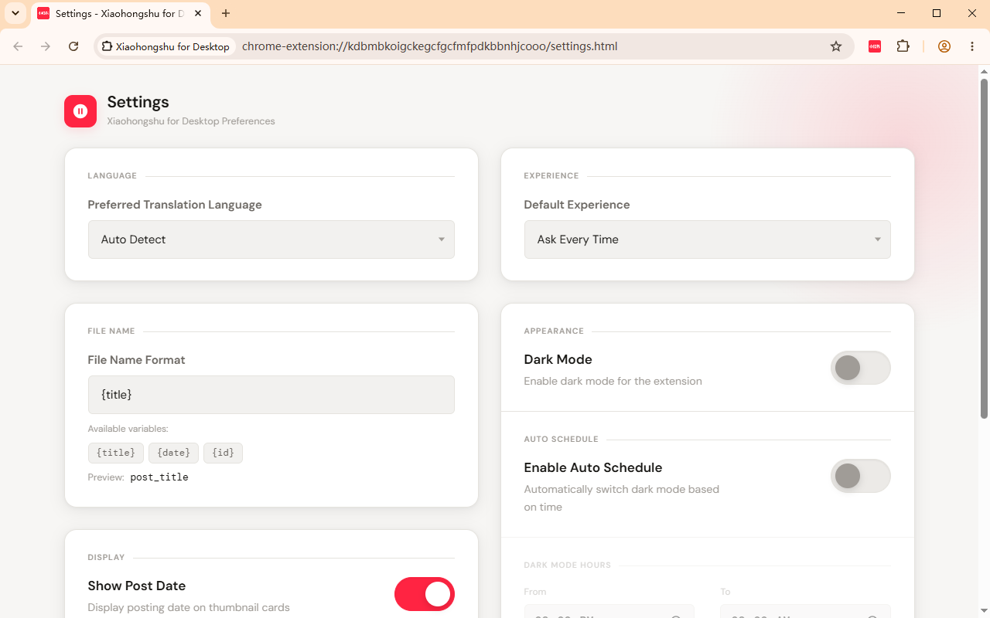This screenshot has width=990, height=618.
Task: Click the "Settings" page heading
Action: point(138,102)
